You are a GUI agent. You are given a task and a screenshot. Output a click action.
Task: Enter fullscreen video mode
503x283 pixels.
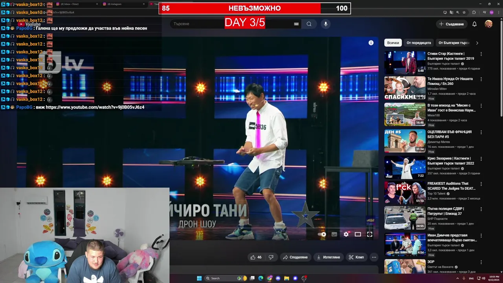(x=370, y=234)
